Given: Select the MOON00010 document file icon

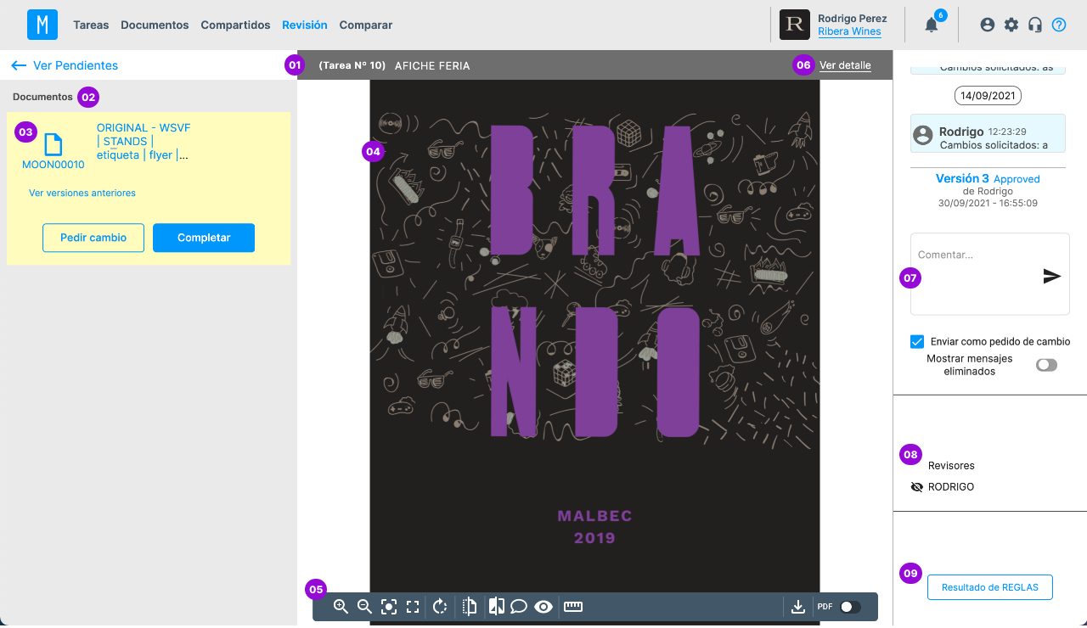Looking at the screenshot, I should click(54, 144).
